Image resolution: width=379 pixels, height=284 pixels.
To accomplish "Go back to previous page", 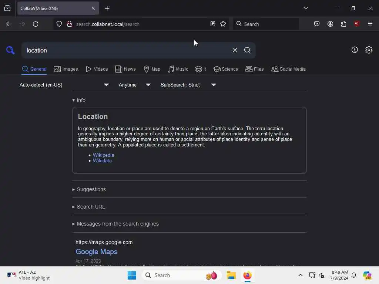I will (9, 24).
